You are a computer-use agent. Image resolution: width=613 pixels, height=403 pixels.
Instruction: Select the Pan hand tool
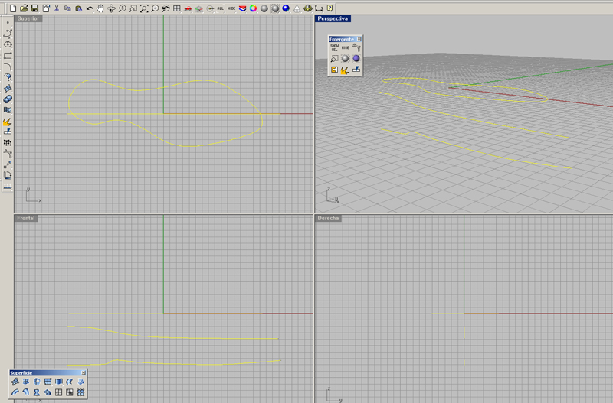pyautogui.click(x=100, y=8)
